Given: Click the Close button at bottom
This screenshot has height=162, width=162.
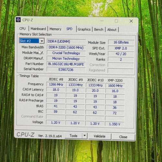Looking at the screenshot, I should click(x=123, y=137).
